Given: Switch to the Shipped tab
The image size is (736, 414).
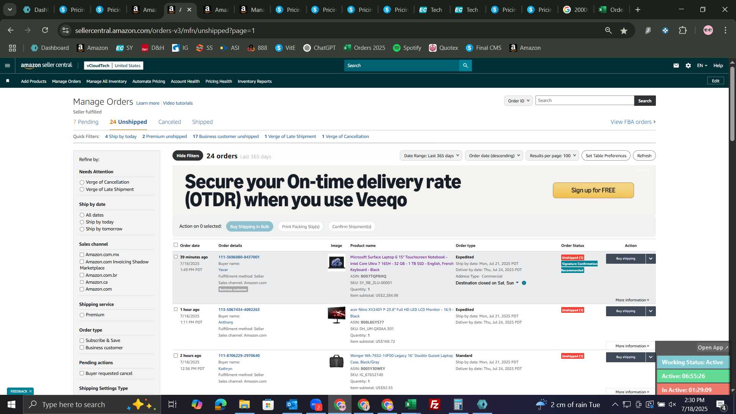Looking at the screenshot, I should (x=202, y=122).
